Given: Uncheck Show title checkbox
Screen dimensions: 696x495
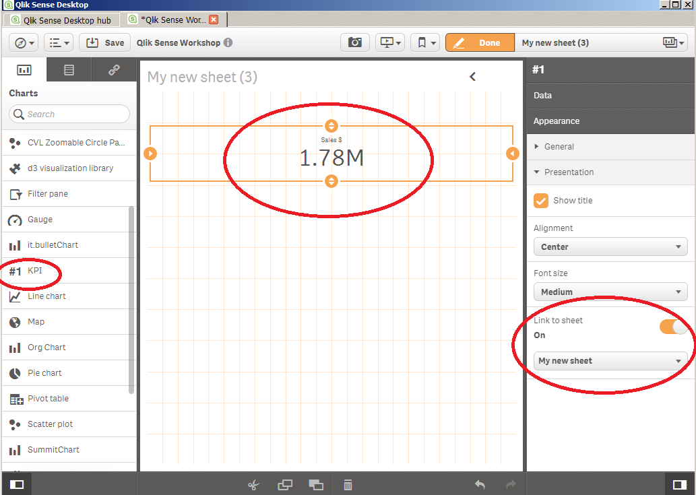Looking at the screenshot, I should tap(540, 201).
